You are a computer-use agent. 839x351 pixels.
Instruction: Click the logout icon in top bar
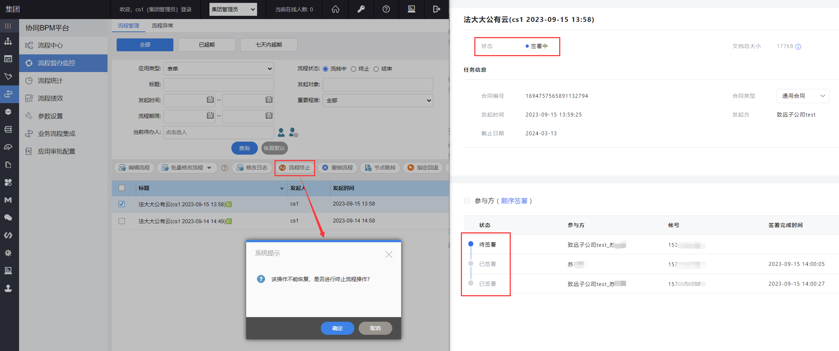436,9
